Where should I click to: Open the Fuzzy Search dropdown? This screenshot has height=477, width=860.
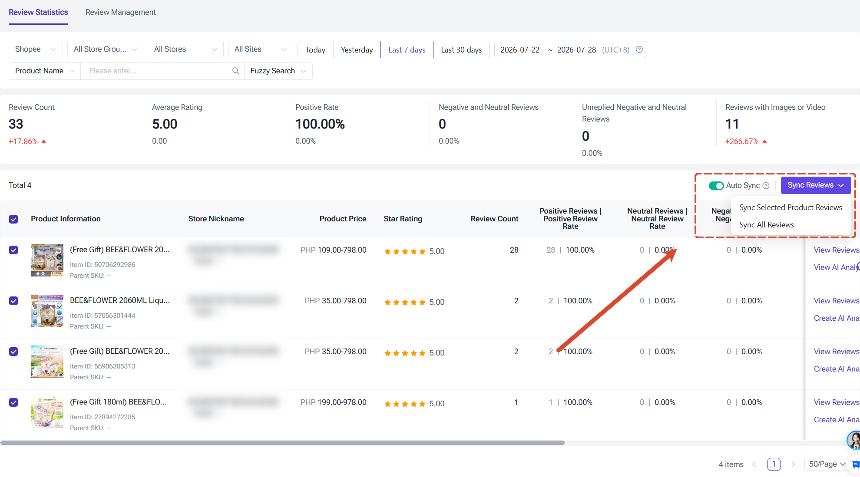(x=278, y=71)
